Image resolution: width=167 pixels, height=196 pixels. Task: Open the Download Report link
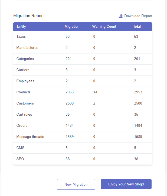coord(138,16)
